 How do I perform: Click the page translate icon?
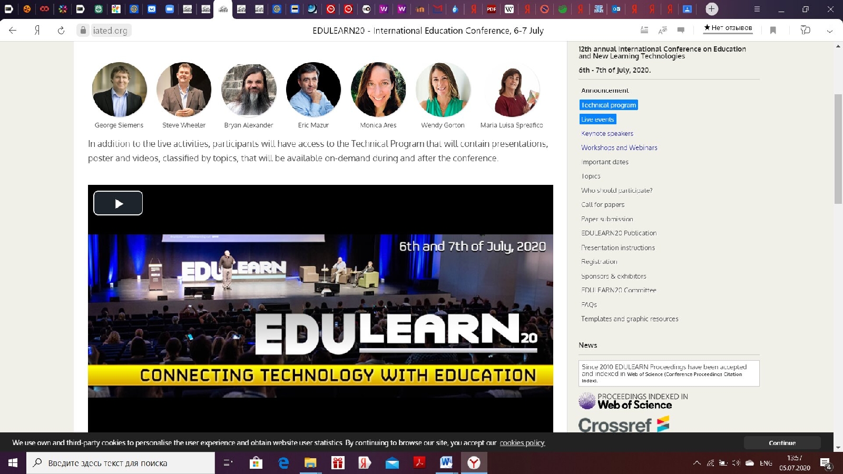[663, 30]
